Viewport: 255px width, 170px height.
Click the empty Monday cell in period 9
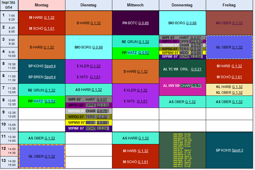(x=41, y=114)
